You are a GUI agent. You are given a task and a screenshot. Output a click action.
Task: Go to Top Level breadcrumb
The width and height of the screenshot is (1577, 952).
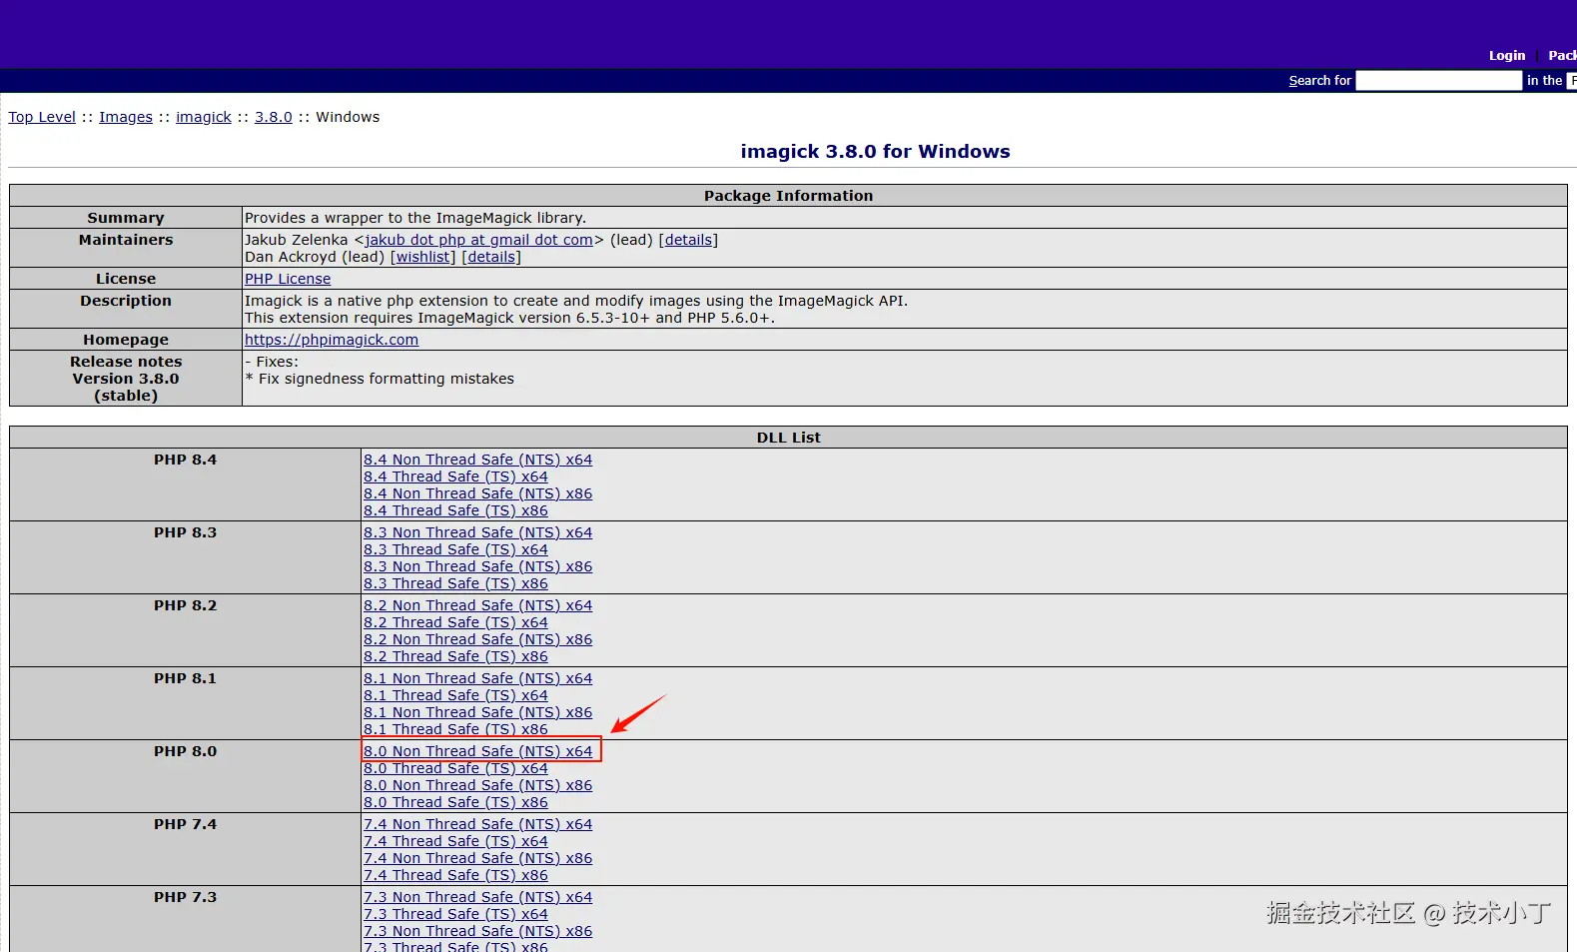[42, 117]
